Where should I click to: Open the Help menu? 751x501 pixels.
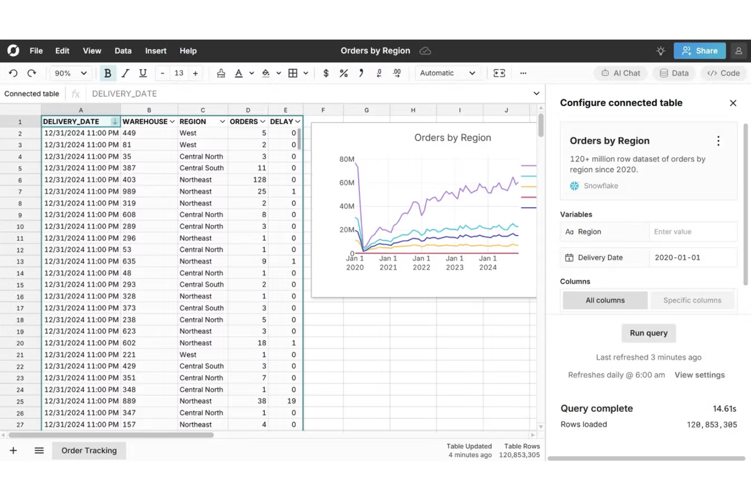pos(188,51)
